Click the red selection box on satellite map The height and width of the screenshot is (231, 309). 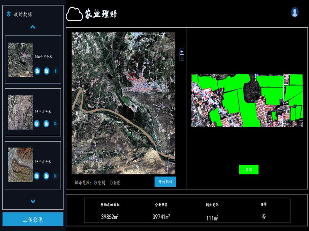(132, 77)
